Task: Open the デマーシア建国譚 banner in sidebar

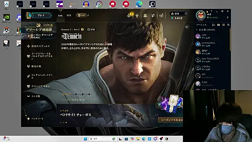Action: pyautogui.click(x=39, y=28)
